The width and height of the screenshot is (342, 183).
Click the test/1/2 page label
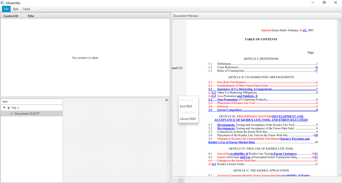[x=177, y=68]
